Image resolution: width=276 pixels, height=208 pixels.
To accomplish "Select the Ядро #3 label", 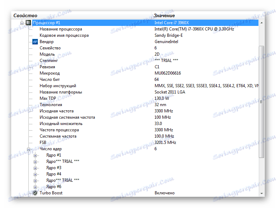I will pyautogui.click(x=54, y=168).
